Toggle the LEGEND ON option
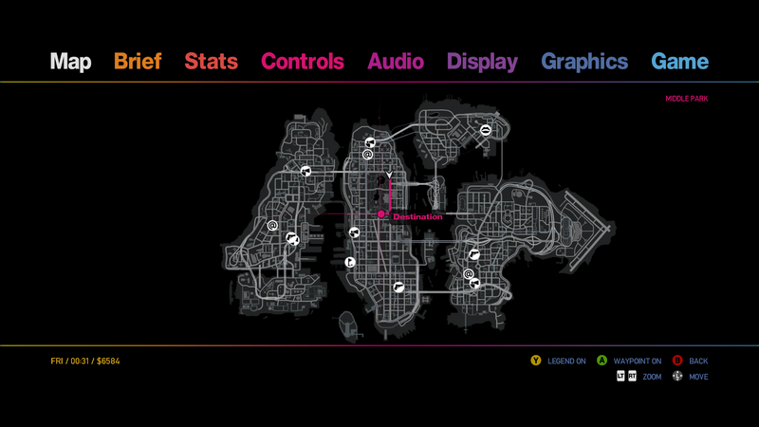 coord(566,362)
